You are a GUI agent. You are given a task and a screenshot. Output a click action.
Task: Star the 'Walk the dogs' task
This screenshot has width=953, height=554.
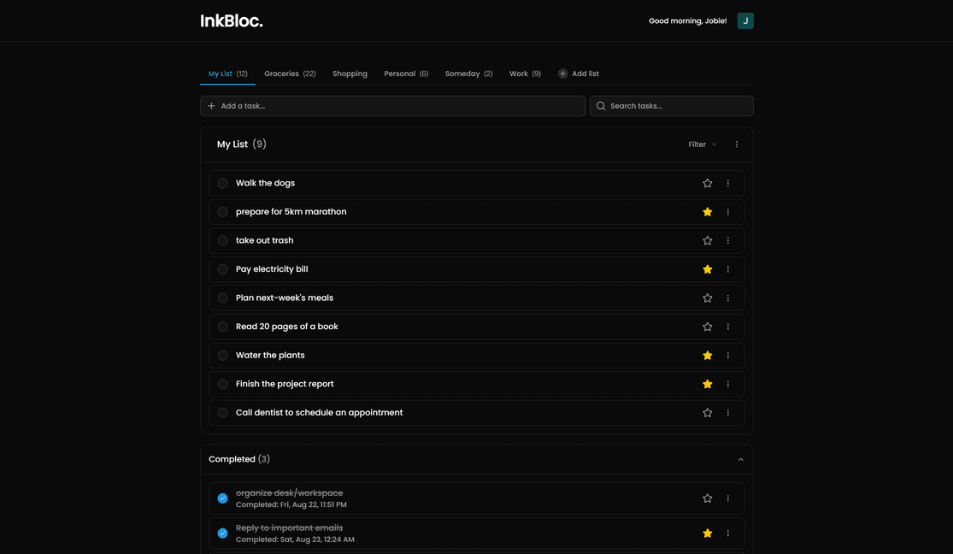(x=707, y=183)
